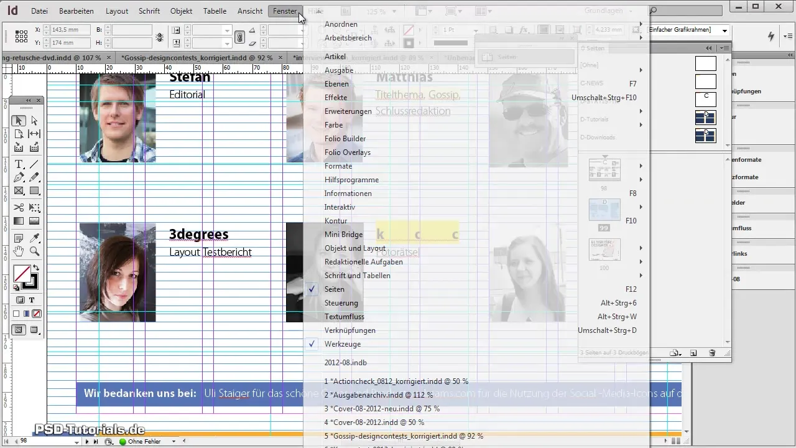This screenshot has width=796, height=448.
Task: Select the Eyedropper tool
Action: (x=34, y=238)
